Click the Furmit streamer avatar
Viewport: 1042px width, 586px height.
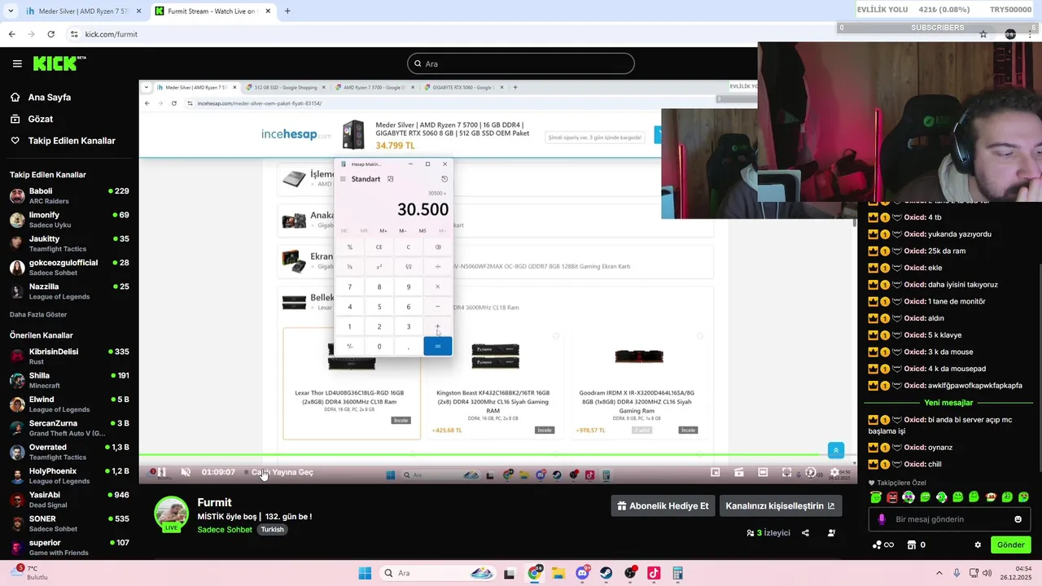[172, 514]
